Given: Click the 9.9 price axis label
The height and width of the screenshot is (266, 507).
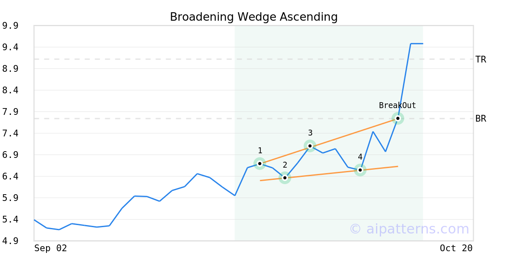Looking at the screenshot, I should [10, 26].
